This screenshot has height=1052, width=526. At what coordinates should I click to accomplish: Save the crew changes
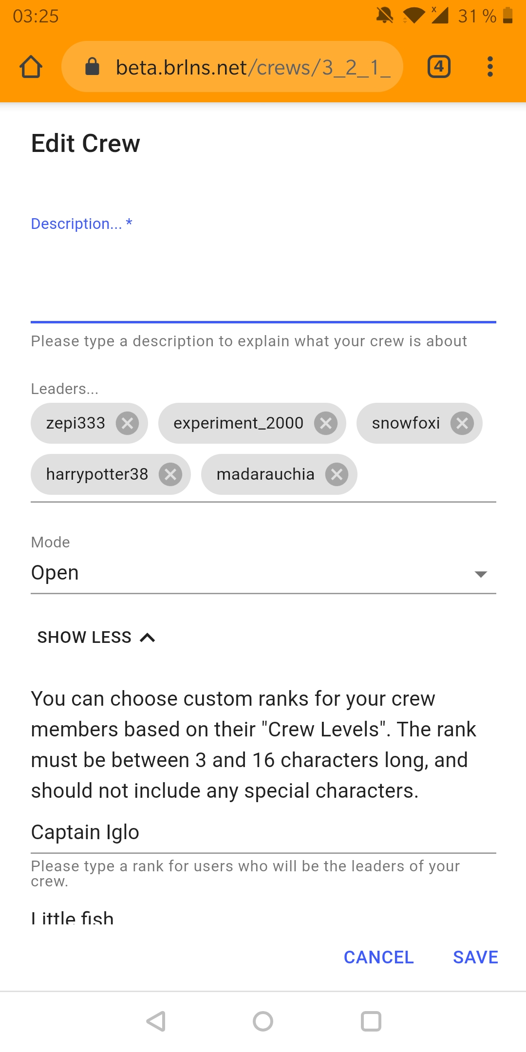476,957
